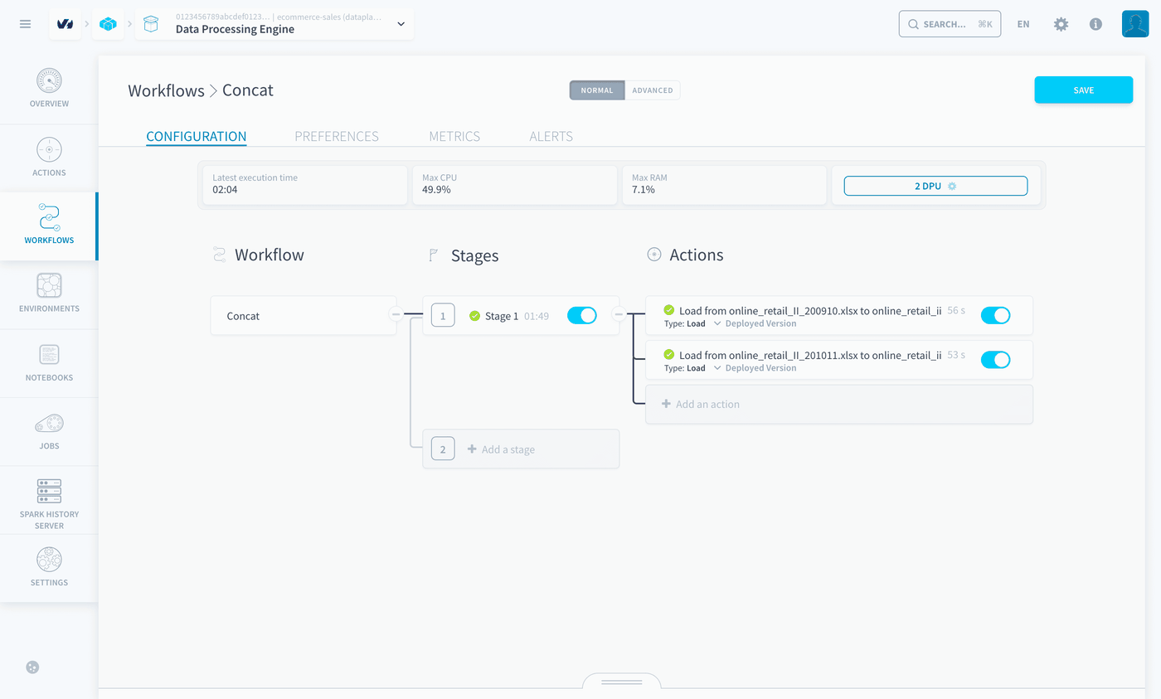
Task: Toggle Stage 1 switch off
Action: click(582, 315)
